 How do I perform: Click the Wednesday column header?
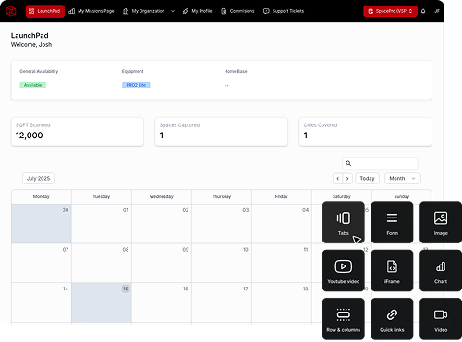point(162,196)
